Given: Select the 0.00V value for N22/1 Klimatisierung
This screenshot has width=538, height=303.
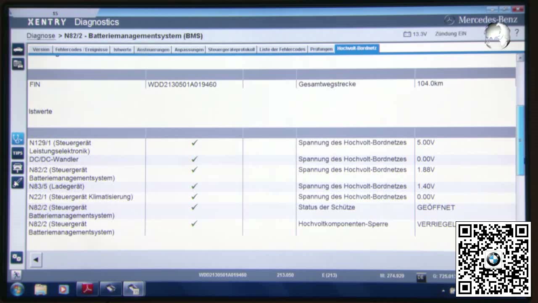Looking at the screenshot, I should (x=426, y=197).
